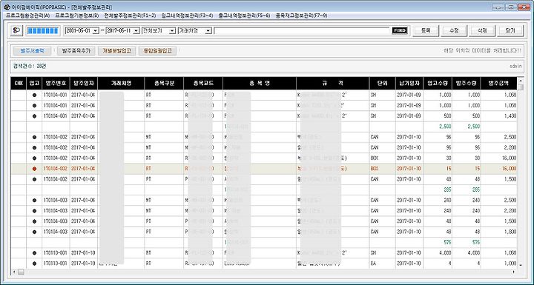534x285 pixels.
Task: Click the vertical scrollbar down arrow
Action: click(521, 264)
